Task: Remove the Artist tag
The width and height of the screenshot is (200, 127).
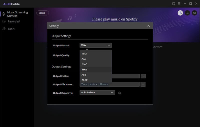Action: pyautogui.click(x=96, y=84)
